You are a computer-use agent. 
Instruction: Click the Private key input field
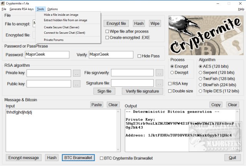[x=49, y=73]
